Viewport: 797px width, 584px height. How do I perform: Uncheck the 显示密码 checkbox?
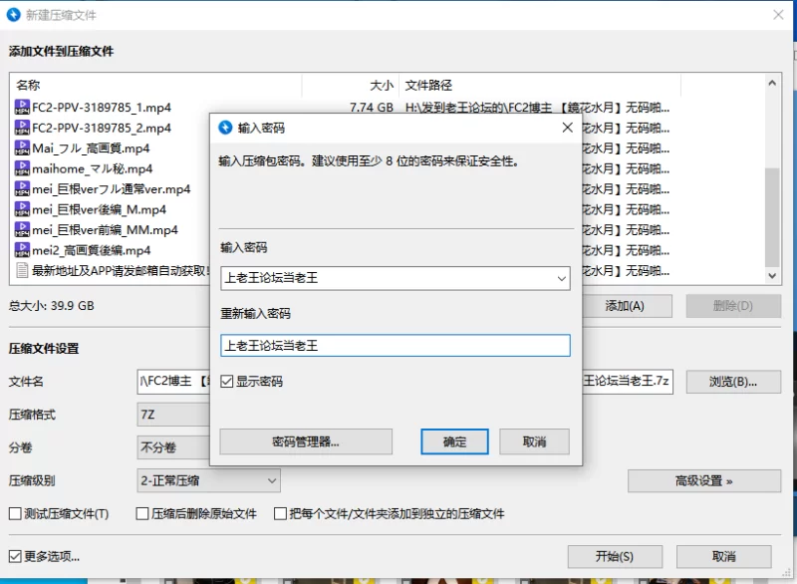pos(227,382)
